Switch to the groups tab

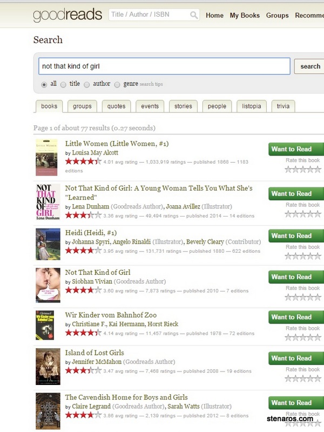[x=82, y=106]
